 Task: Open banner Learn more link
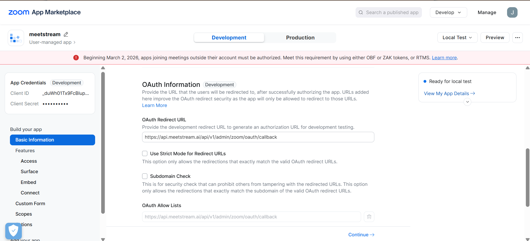pos(444,58)
